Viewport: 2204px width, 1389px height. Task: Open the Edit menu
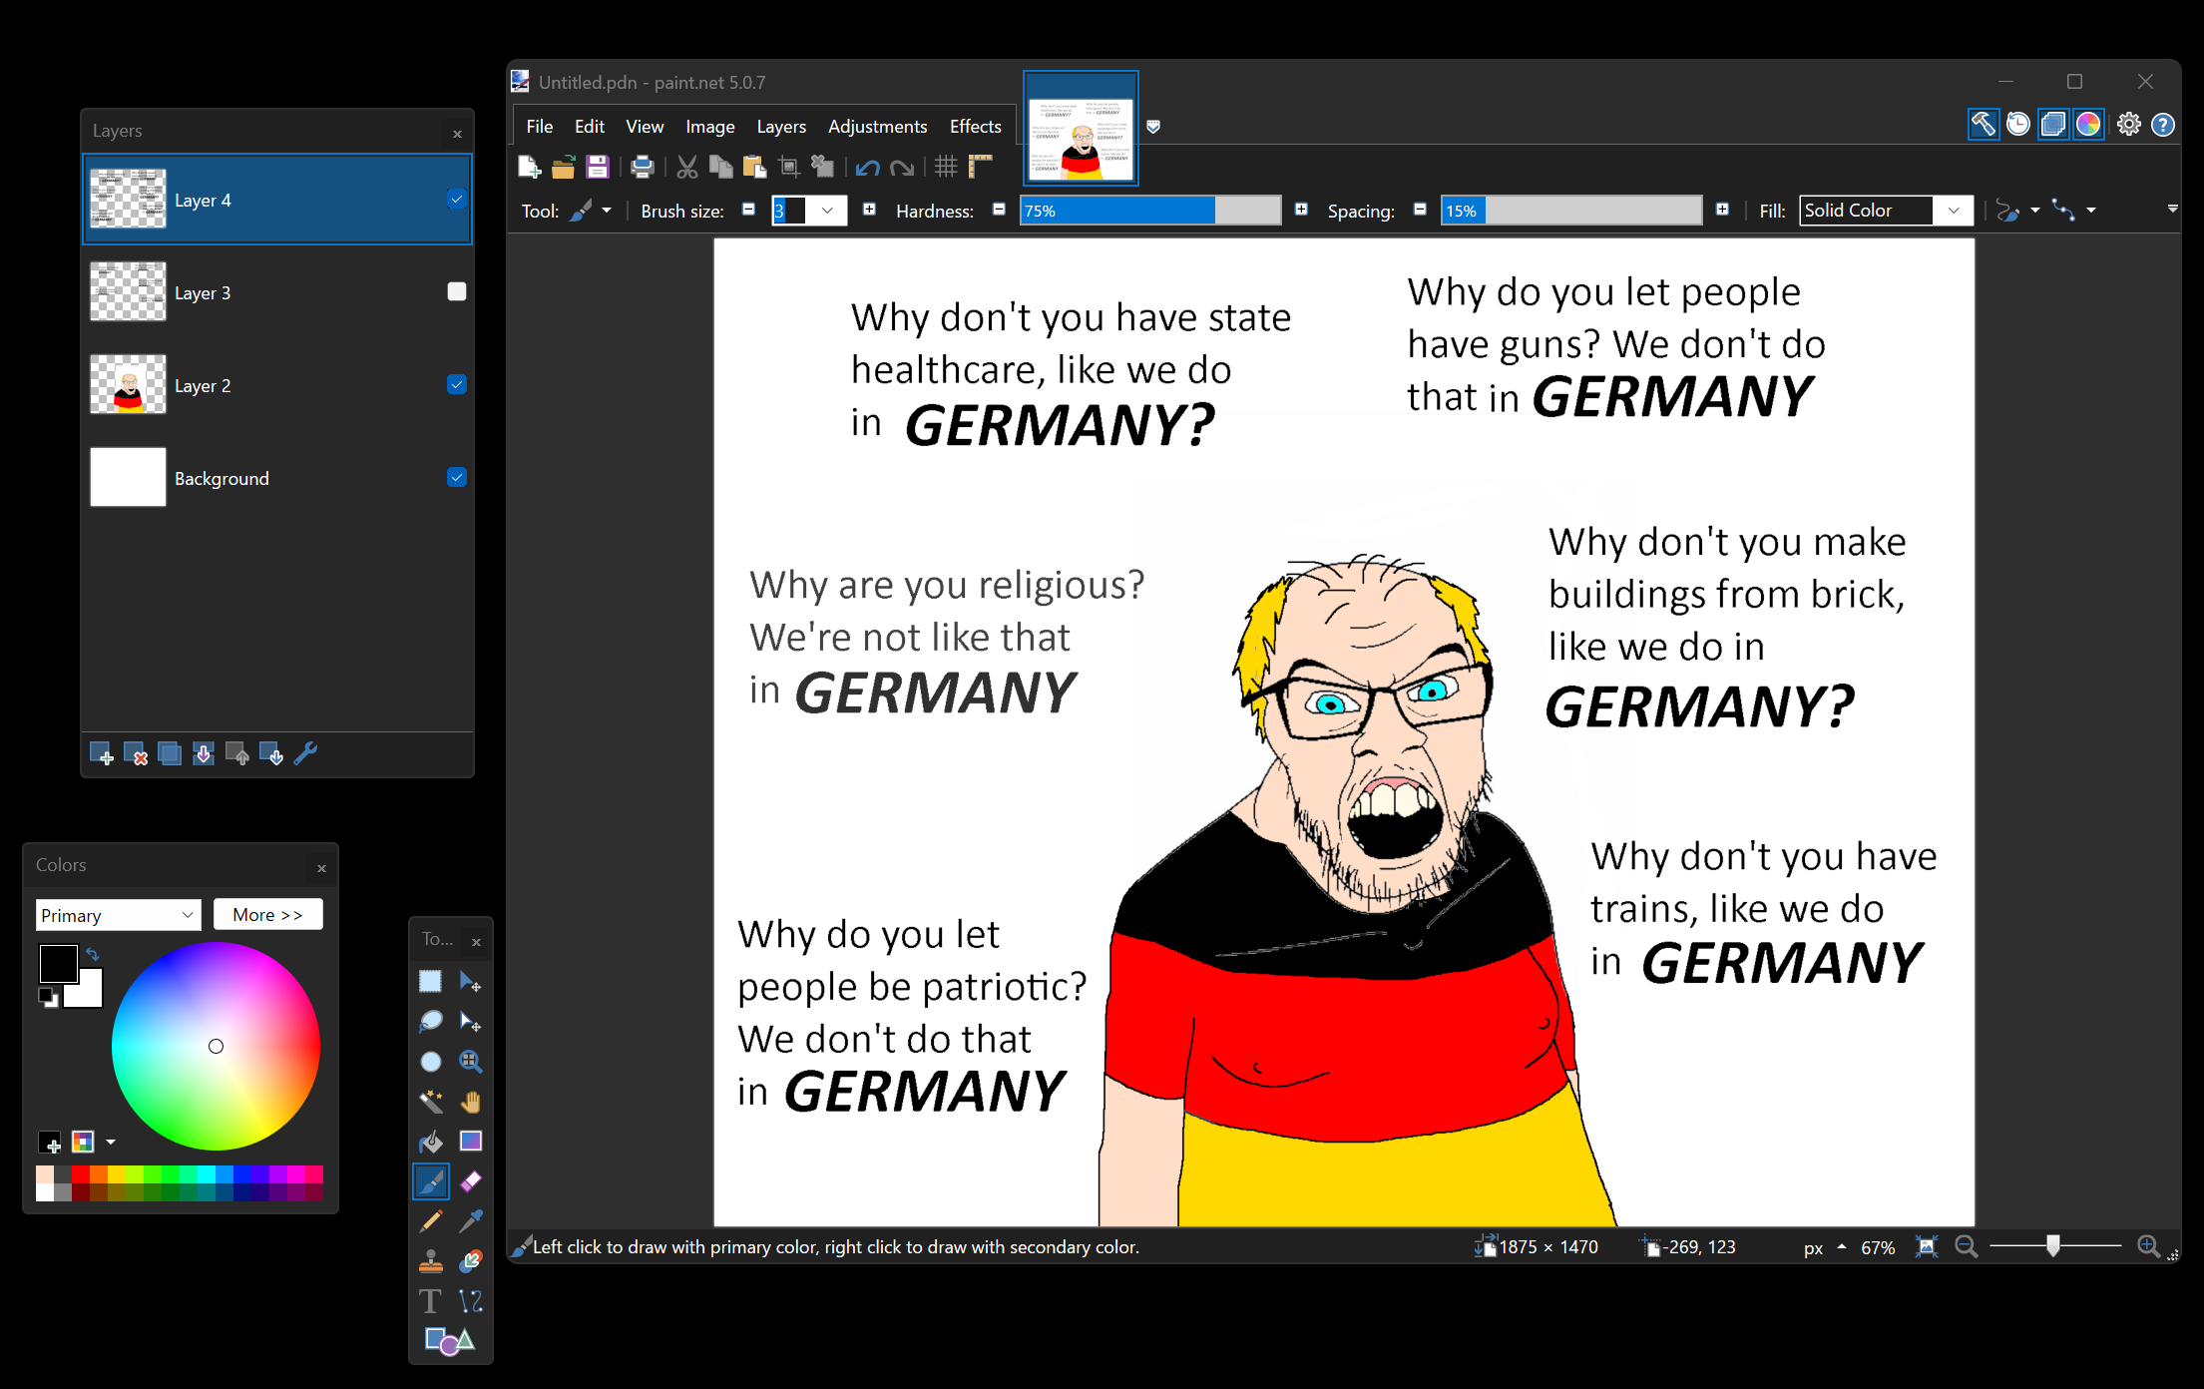tap(590, 127)
